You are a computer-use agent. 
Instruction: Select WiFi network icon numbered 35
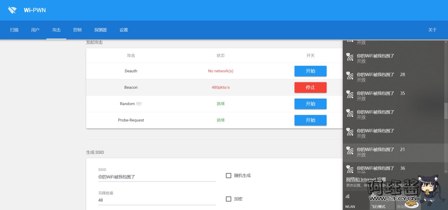(350, 95)
